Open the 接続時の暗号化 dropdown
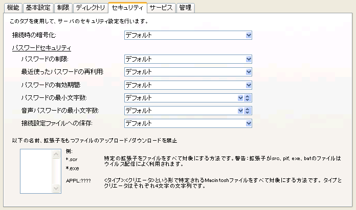 (249, 35)
